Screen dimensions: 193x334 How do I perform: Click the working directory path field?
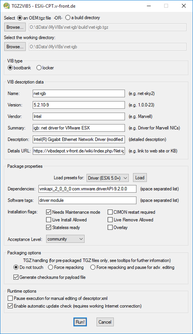point(107,47)
